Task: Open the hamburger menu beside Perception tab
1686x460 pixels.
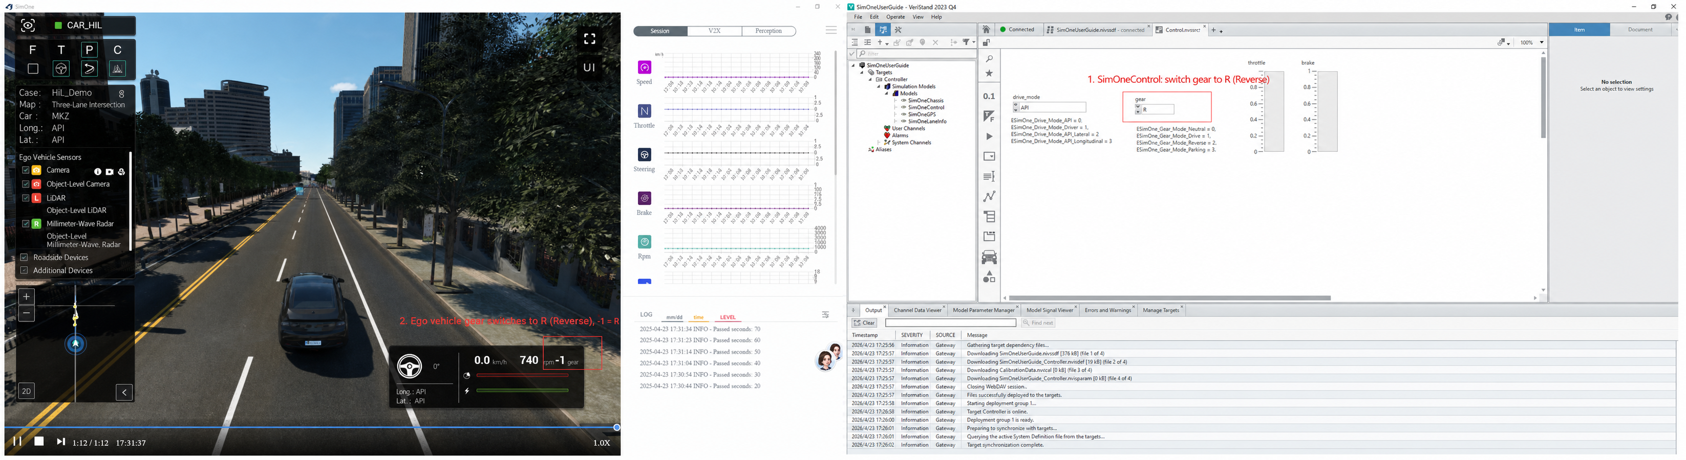Action: pos(831,30)
